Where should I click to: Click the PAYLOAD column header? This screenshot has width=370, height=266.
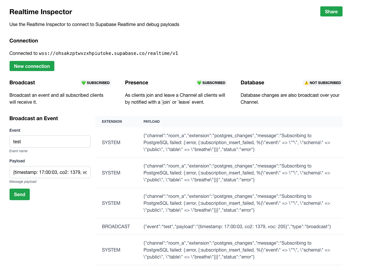[151, 122]
